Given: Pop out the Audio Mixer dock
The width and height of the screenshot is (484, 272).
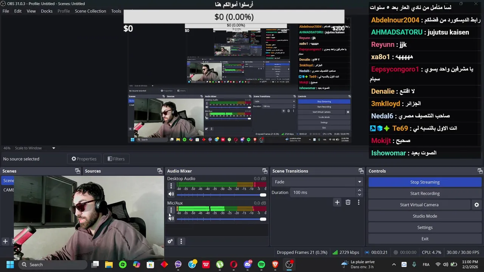Looking at the screenshot, I should click(265, 171).
